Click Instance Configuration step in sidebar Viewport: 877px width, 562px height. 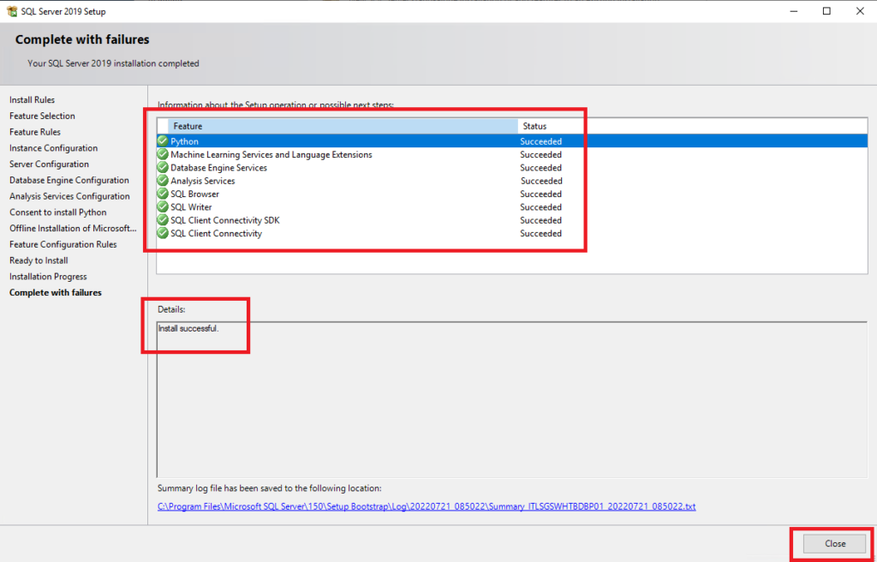point(53,147)
